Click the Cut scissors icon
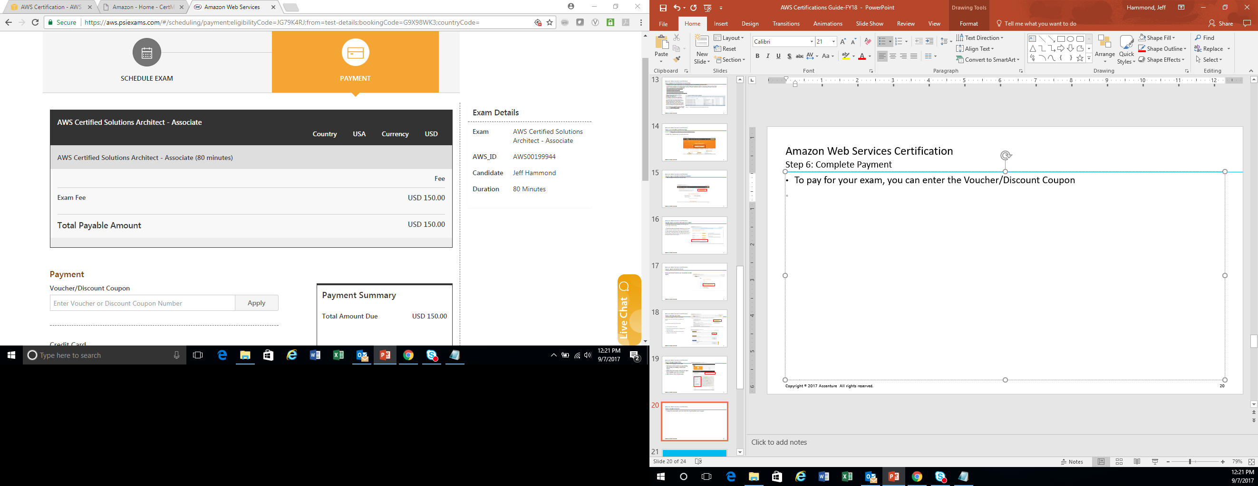This screenshot has width=1258, height=486. click(x=677, y=37)
